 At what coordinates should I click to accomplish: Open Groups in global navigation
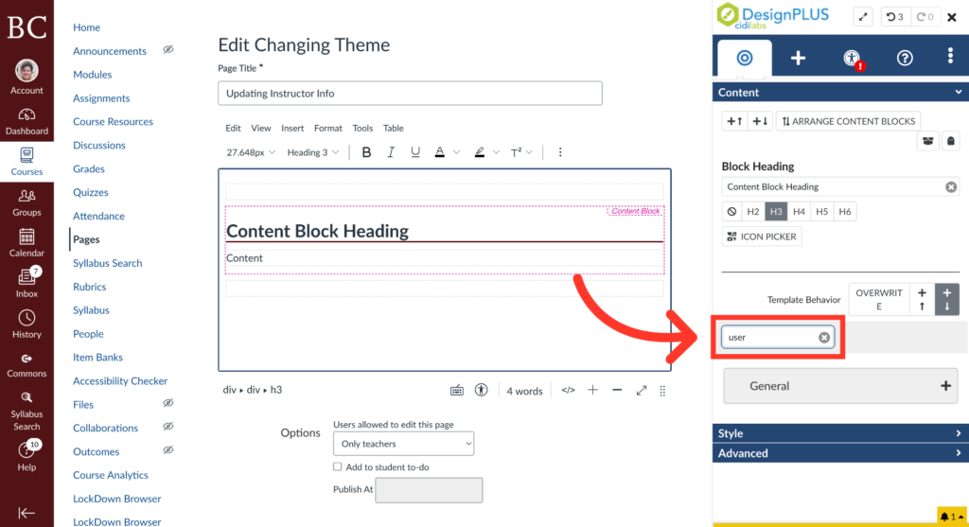pyautogui.click(x=26, y=202)
